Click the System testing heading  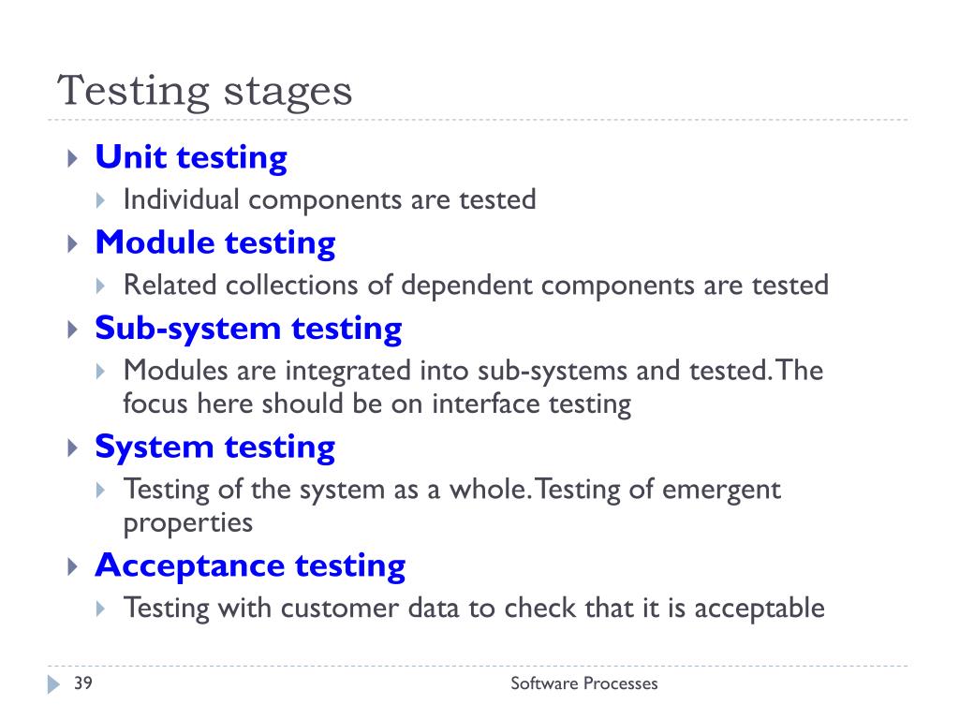click(214, 448)
